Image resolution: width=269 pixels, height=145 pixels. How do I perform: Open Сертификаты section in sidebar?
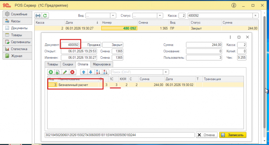coord(17,42)
